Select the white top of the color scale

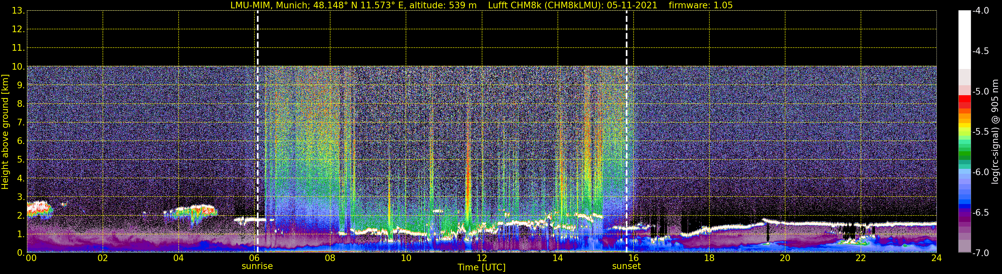(965, 39)
